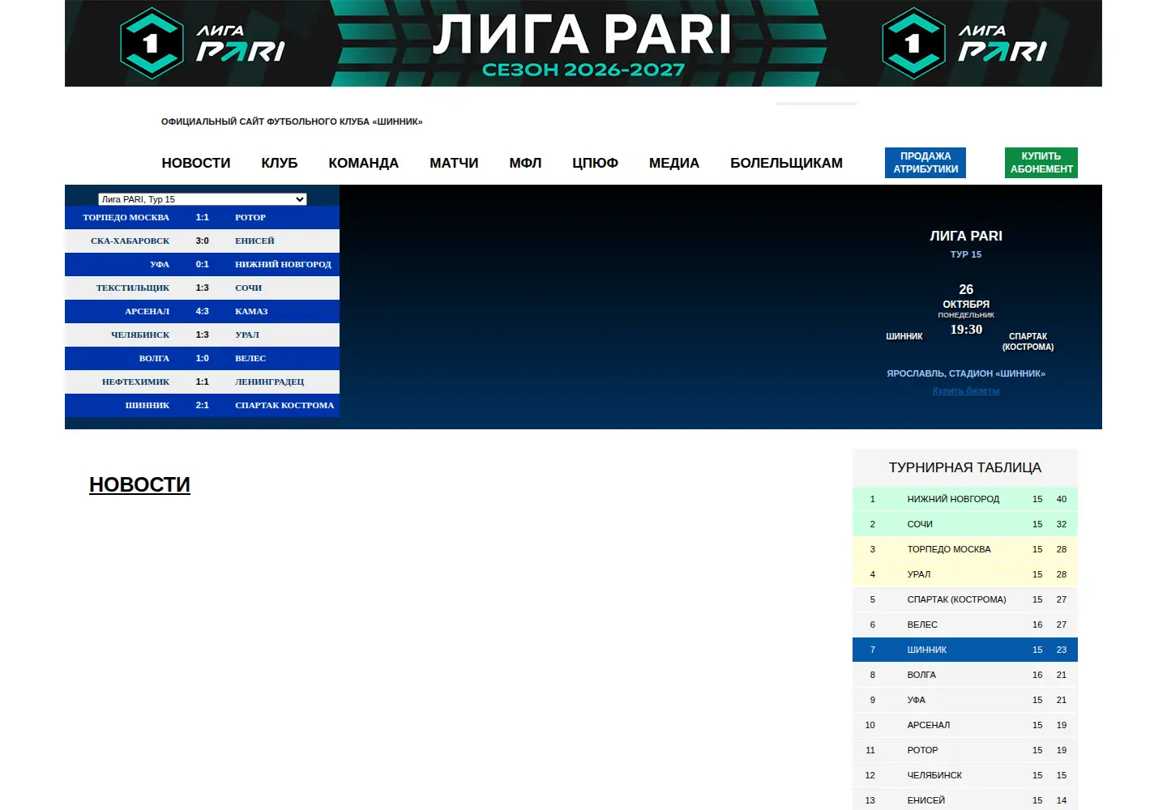Click ВОЛГА row in the standings table
This screenshot has height=810, width=1167.
click(965, 675)
